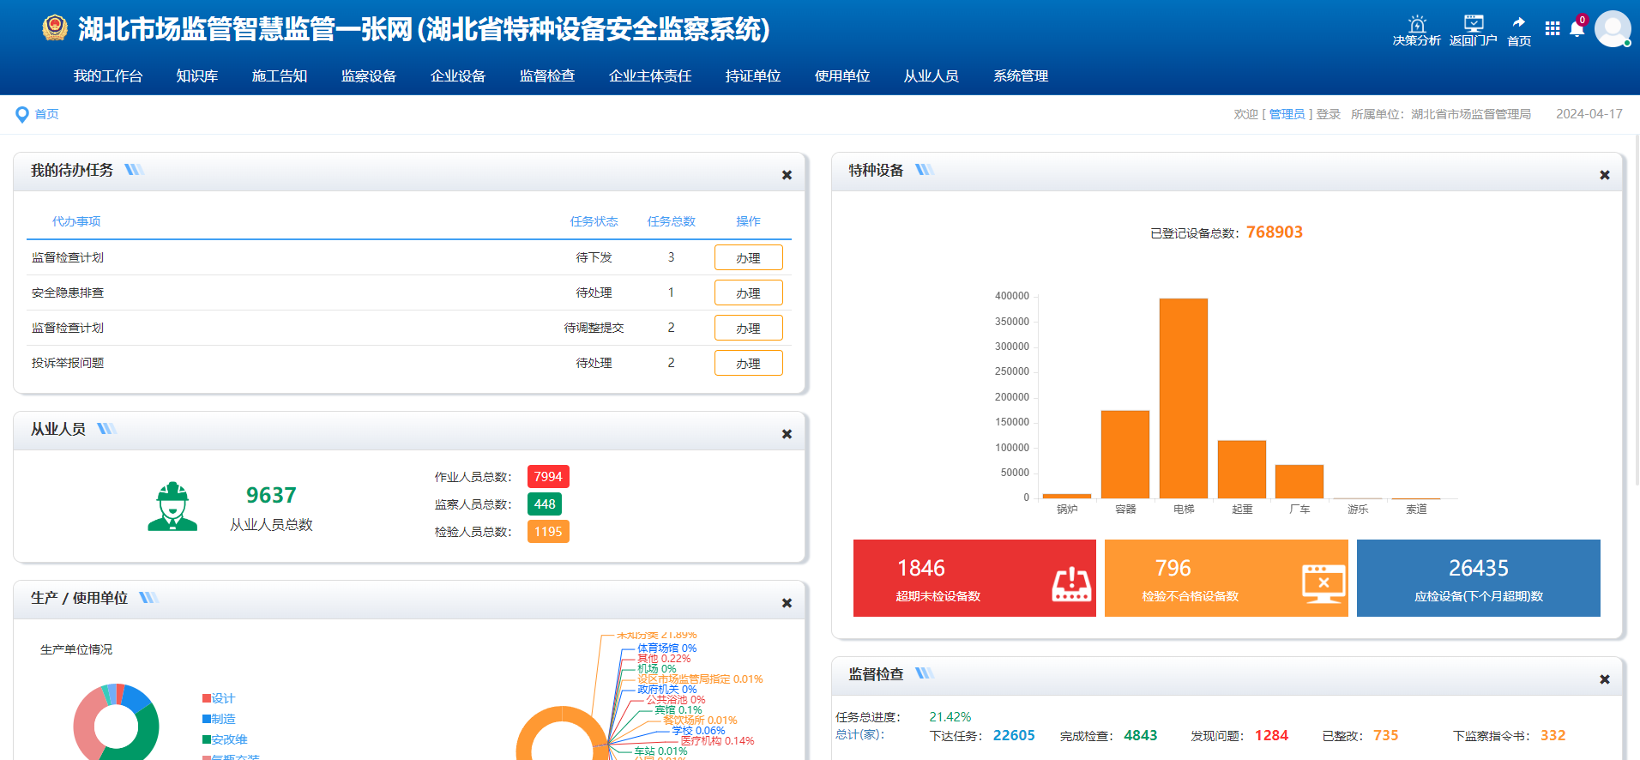The height and width of the screenshot is (760, 1640).
Task: Click the failed inspection monitor icon
Action: (x=1323, y=584)
